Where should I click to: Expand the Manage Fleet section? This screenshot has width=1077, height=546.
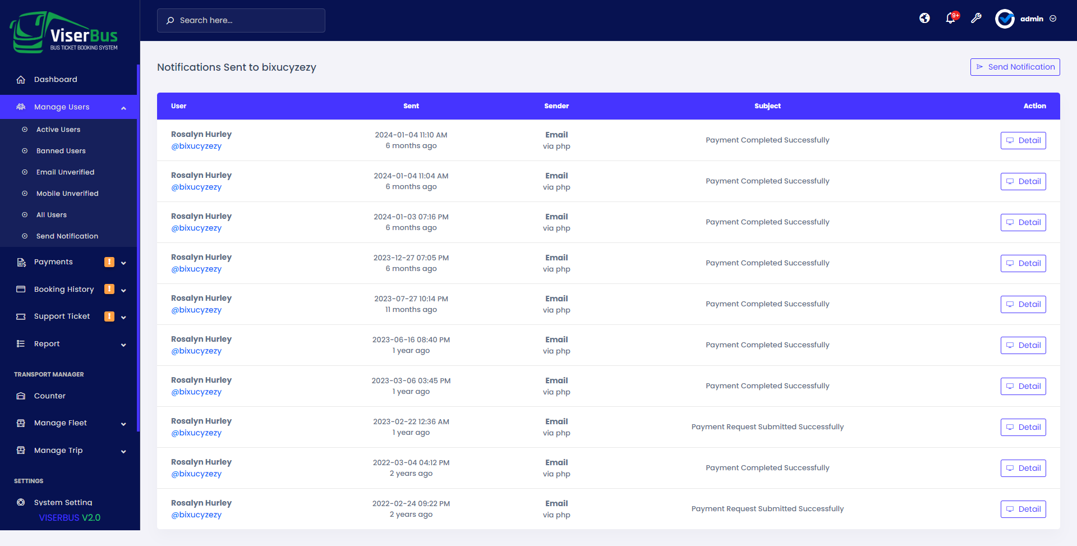tap(60, 423)
